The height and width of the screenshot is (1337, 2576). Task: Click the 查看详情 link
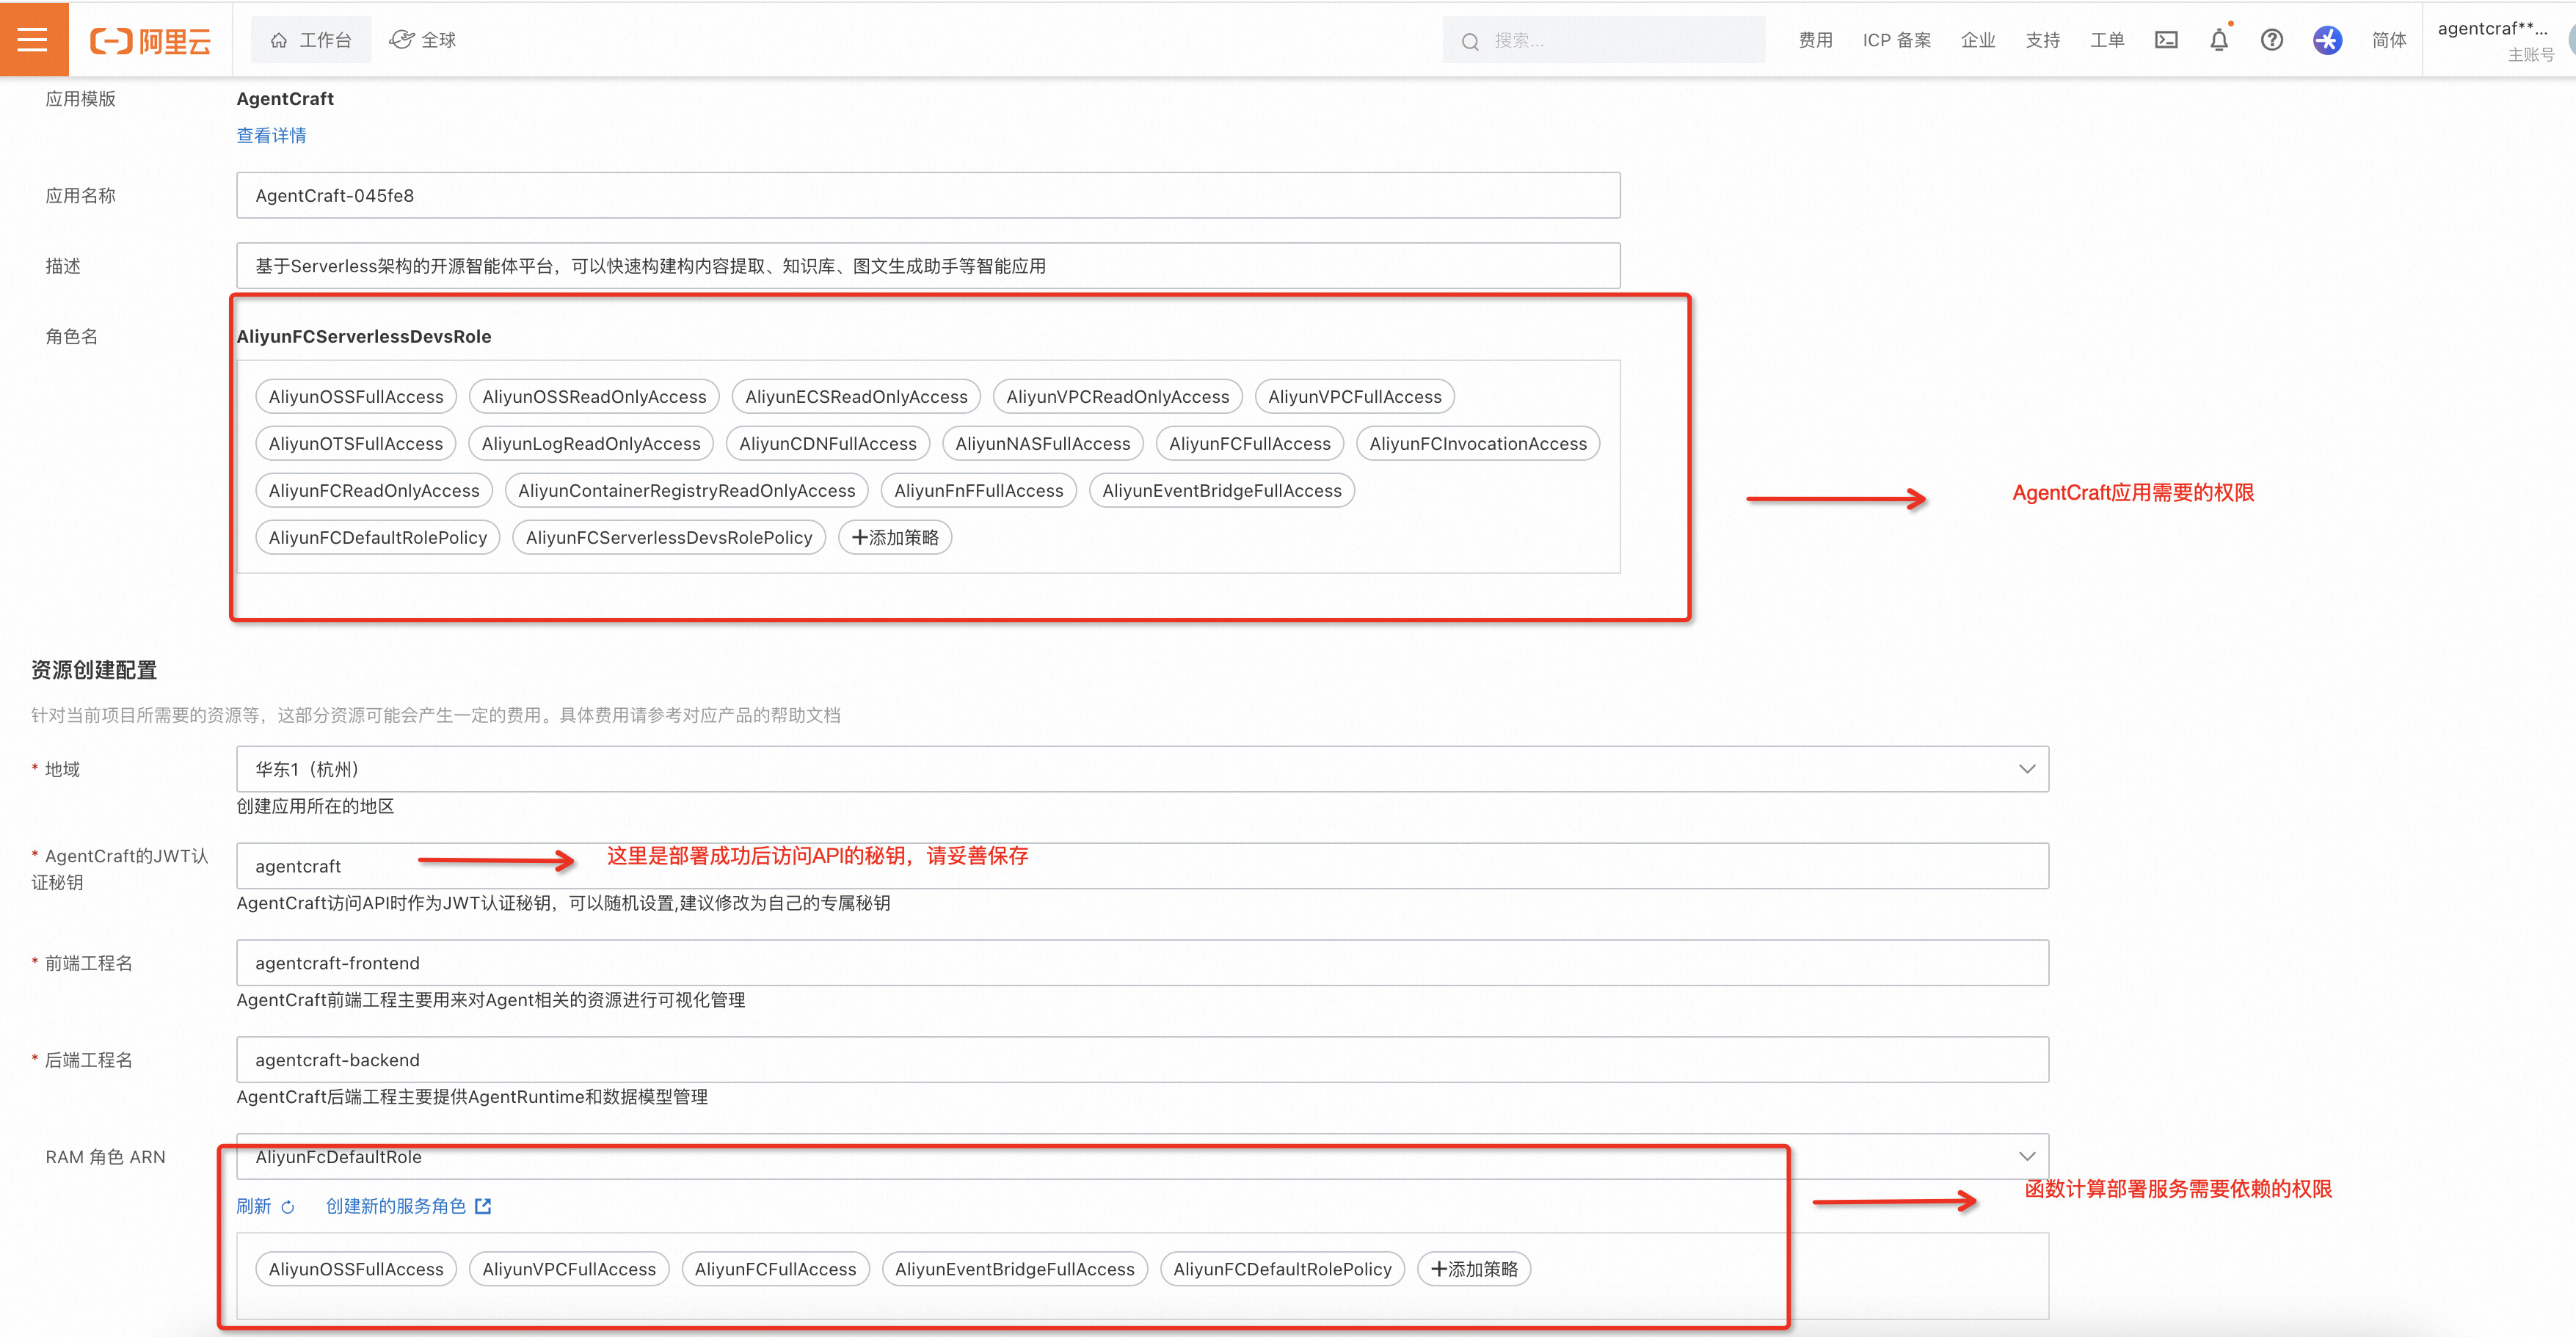coord(271,135)
